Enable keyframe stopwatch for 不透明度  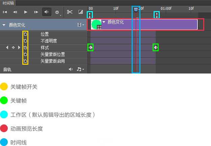coord(25,41)
